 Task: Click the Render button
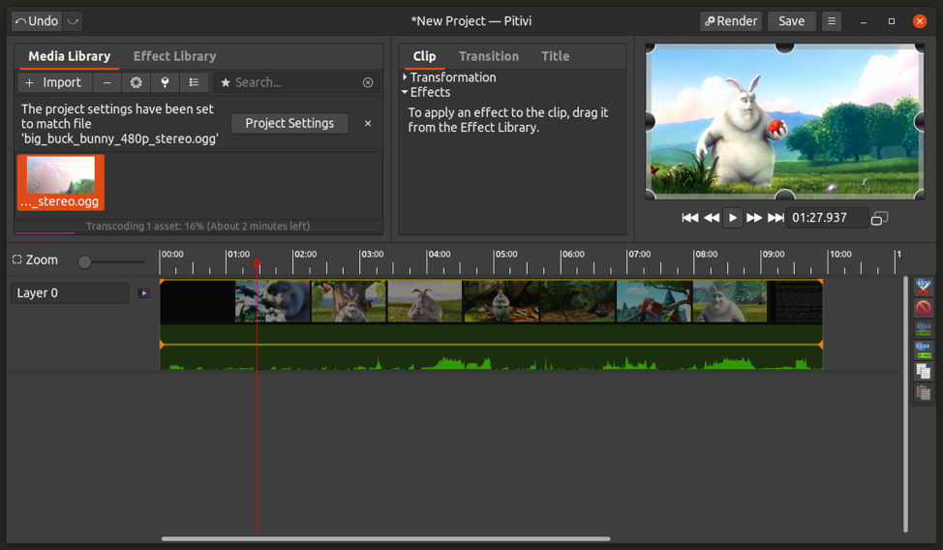point(730,21)
